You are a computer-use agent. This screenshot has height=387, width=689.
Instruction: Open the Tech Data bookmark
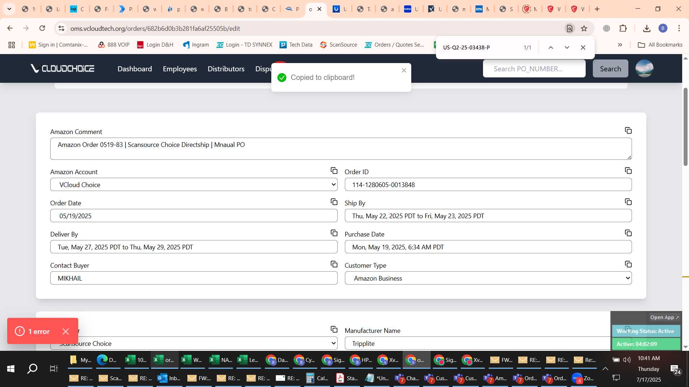tap(296, 45)
